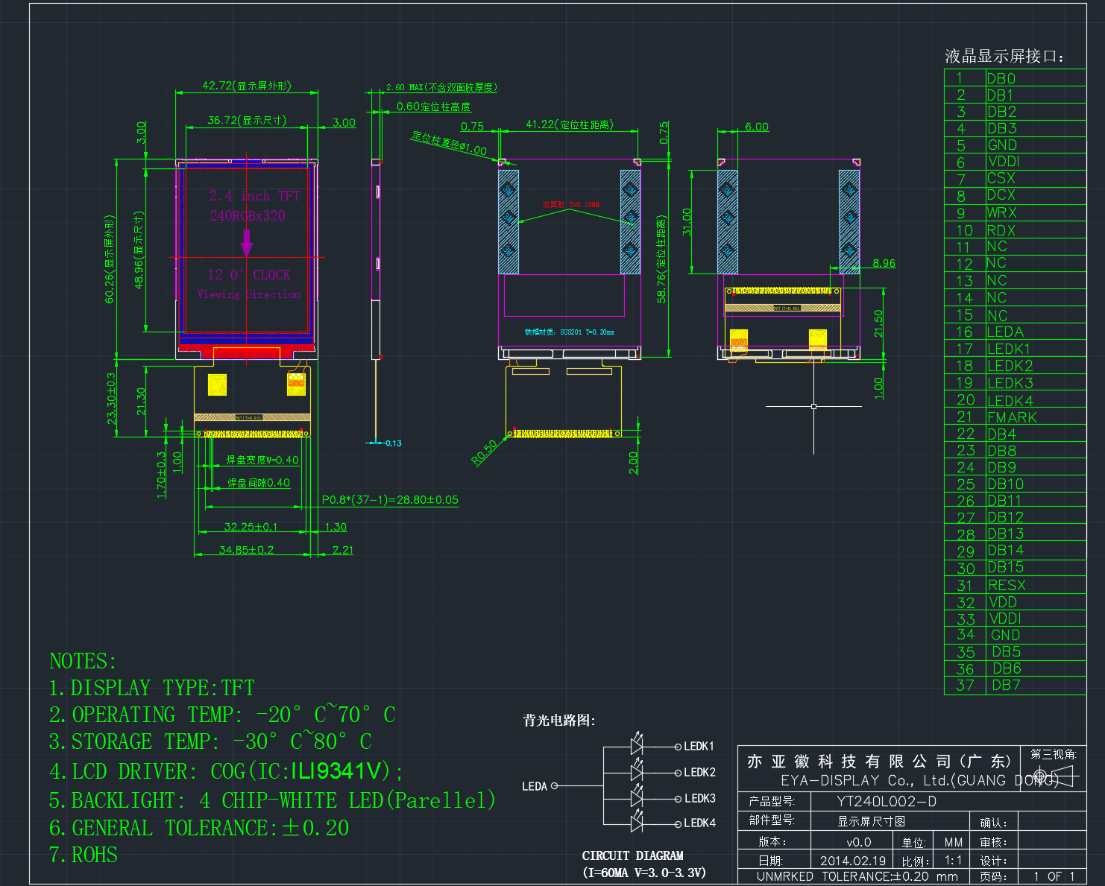
Task: Select the 32.25±0.1 dimension text
Action: [x=251, y=527]
